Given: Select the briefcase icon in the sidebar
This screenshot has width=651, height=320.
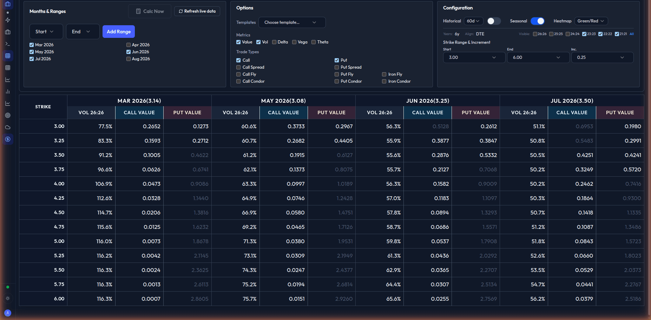Looking at the screenshot, I should tap(8, 32).
